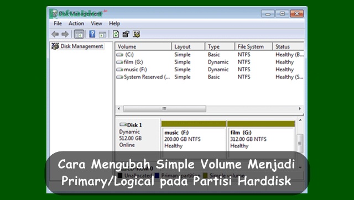This screenshot has width=354, height=200.
Task: Click the left arrow of horizontal scrollbar
Action: [119, 109]
